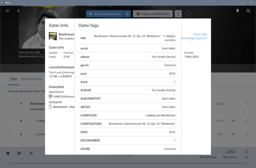Select the DISCNUMBER row
Image resolution: width=256 pixels, height=168 pixels.
128,141
